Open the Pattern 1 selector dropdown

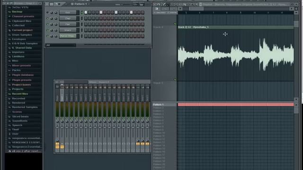click(x=89, y=4)
